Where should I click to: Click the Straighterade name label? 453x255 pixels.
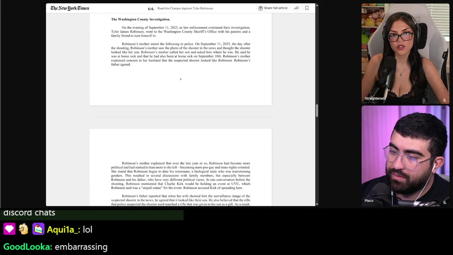375,98
